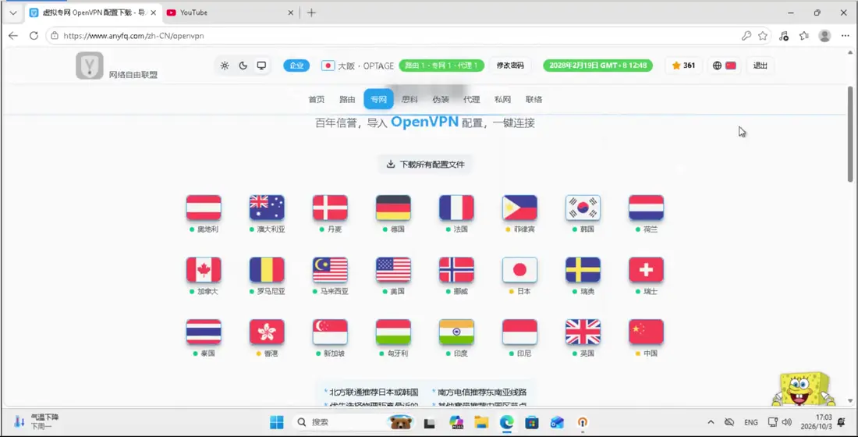Open File Explorer from taskbar

[481, 422]
